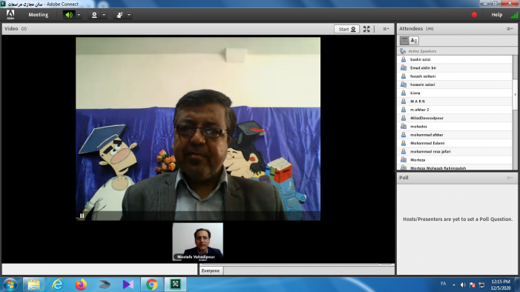This screenshot has height=292, width=520.
Task: Expand the webcam options dropdown arrow
Action: pos(104,15)
